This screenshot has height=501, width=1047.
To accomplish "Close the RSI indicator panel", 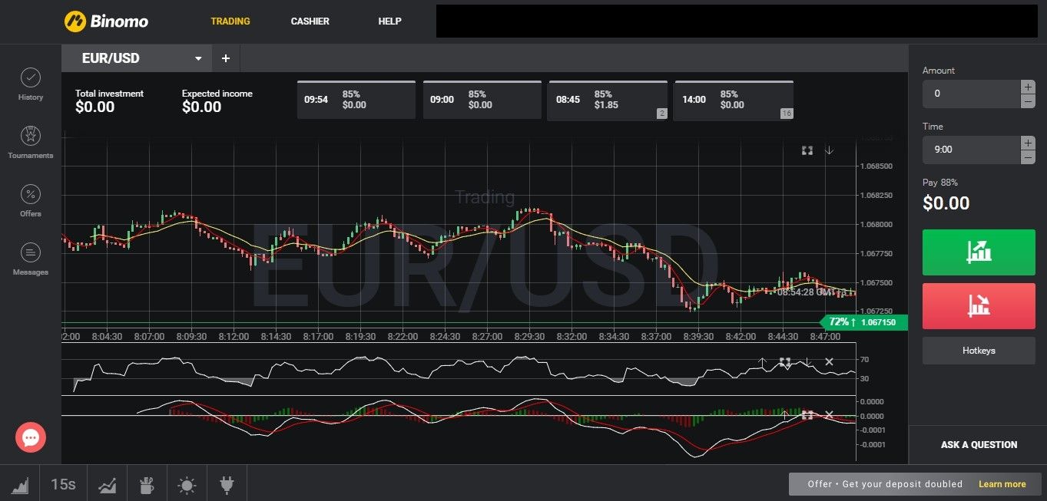I will [x=829, y=361].
